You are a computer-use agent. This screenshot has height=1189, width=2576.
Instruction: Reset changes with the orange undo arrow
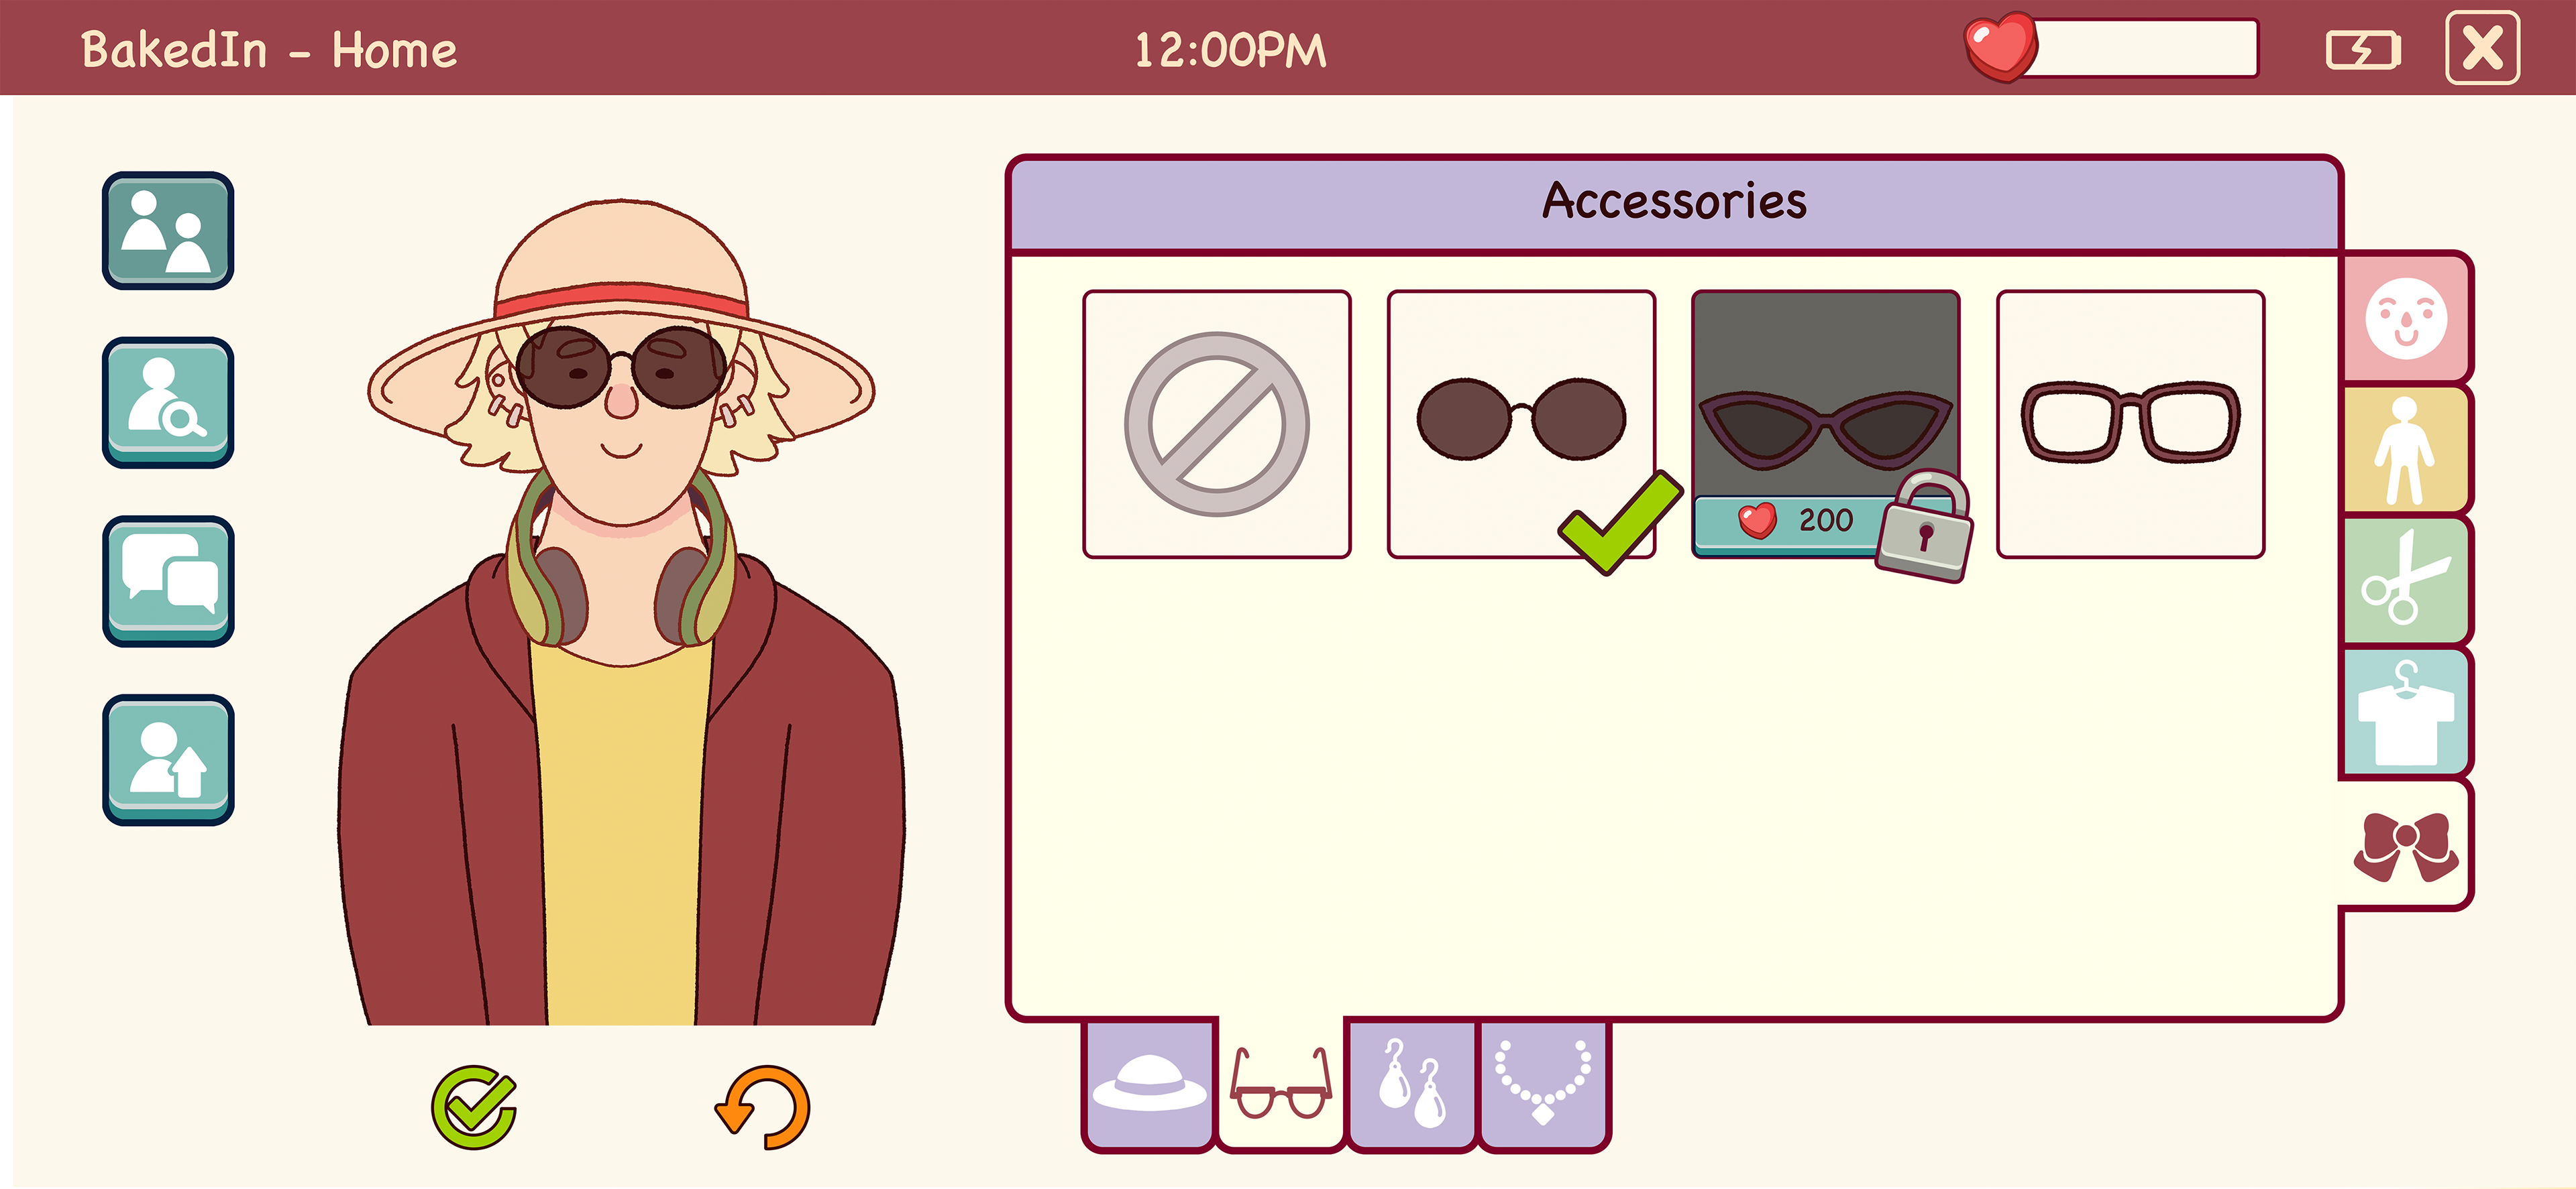click(x=763, y=1107)
